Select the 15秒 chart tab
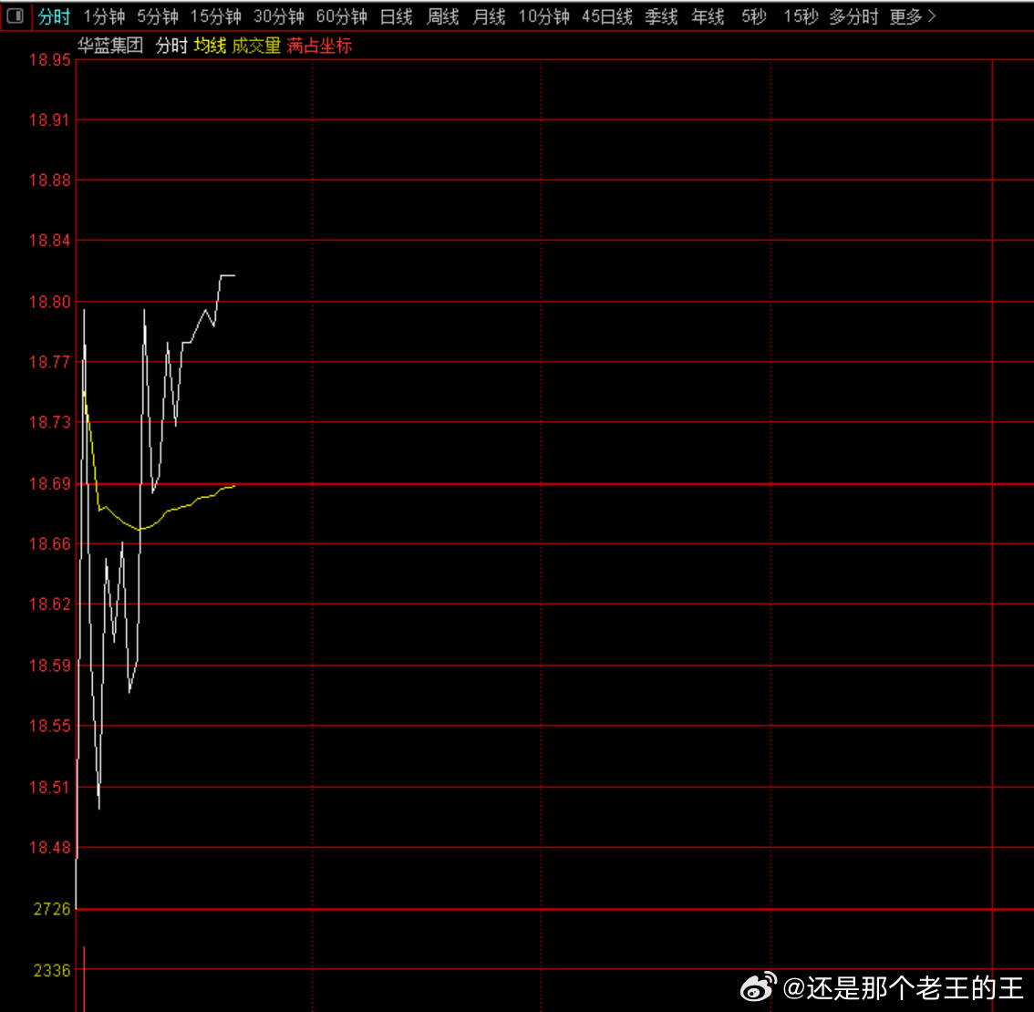Viewport: 1034px width, 1012px height. [x=801, y=16]
